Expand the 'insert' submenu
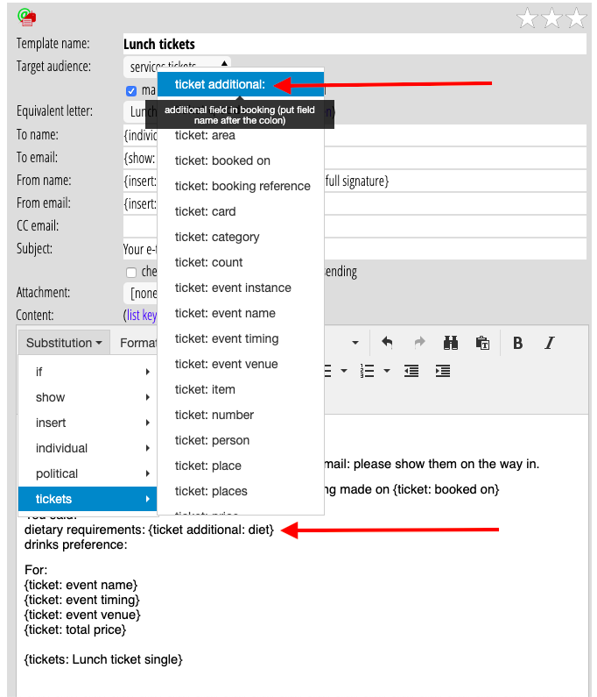 88,423
